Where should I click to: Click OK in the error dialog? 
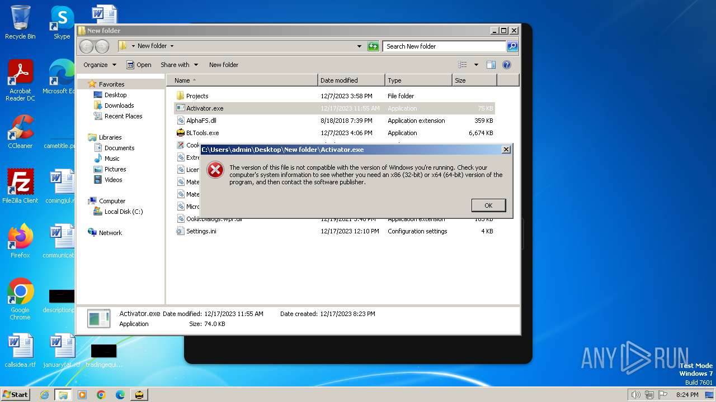488,205
